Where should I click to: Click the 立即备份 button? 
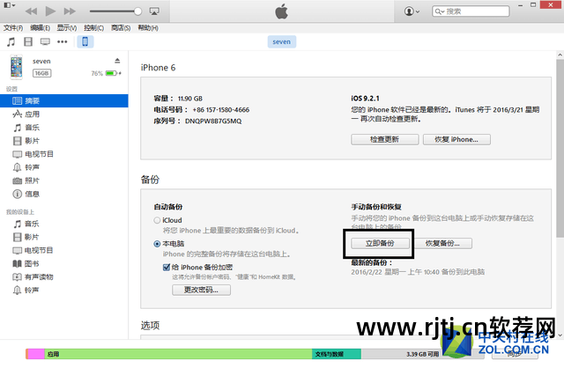click(380, 243)
